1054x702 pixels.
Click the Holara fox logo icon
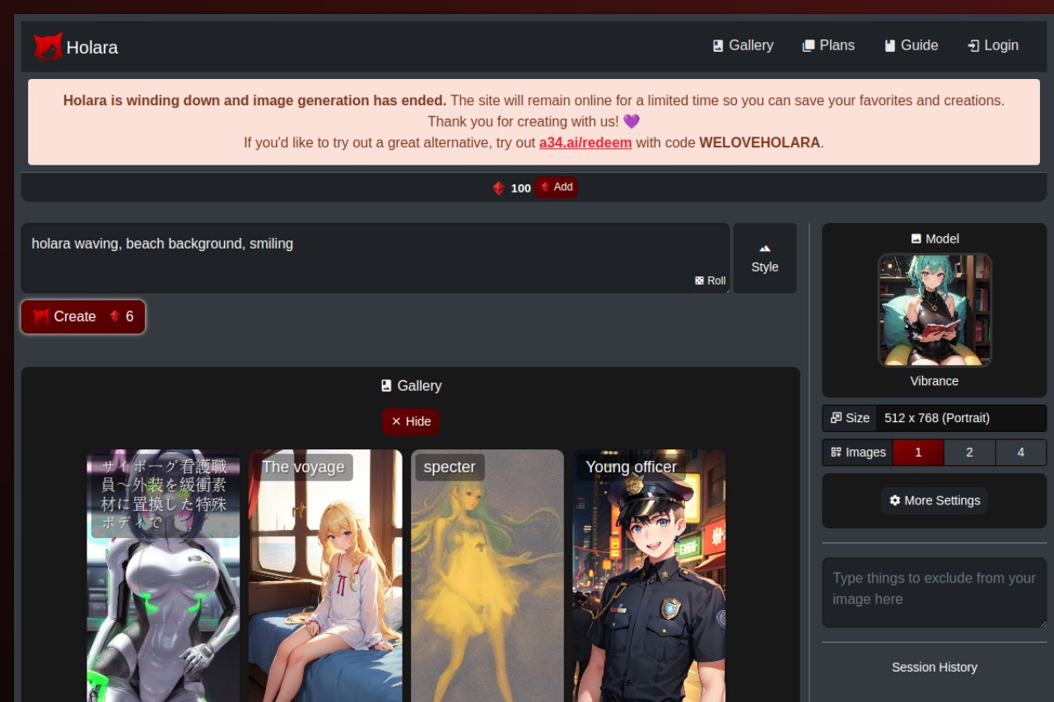tap(48, 47)
